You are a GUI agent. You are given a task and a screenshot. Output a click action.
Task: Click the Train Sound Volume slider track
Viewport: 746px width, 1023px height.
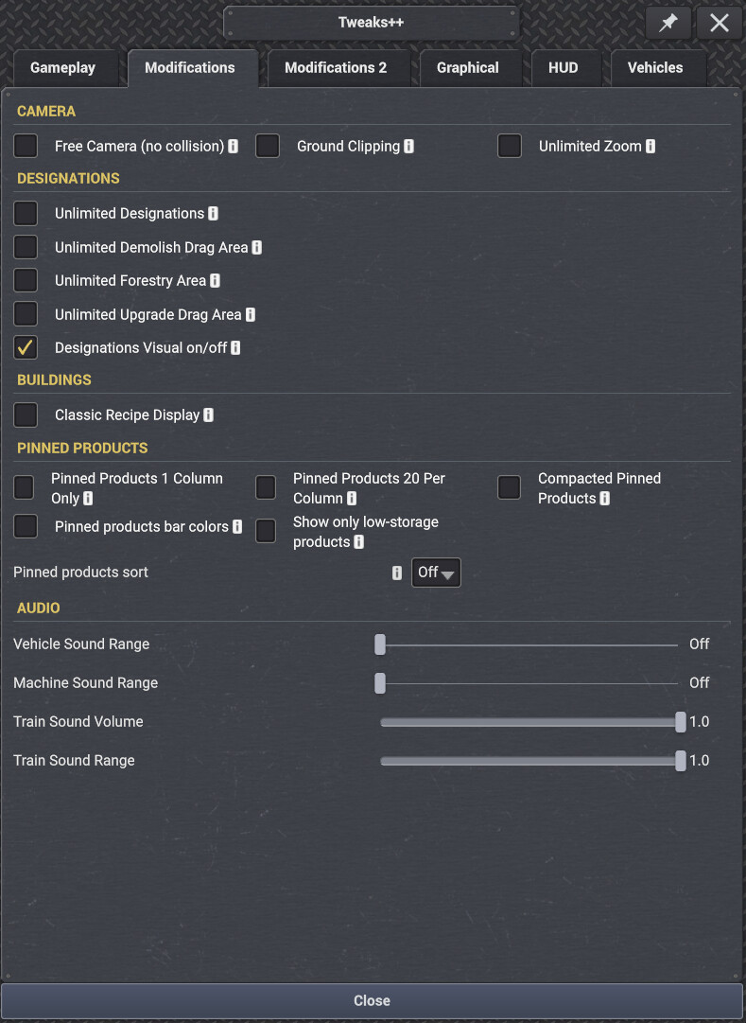click(529, 722)
